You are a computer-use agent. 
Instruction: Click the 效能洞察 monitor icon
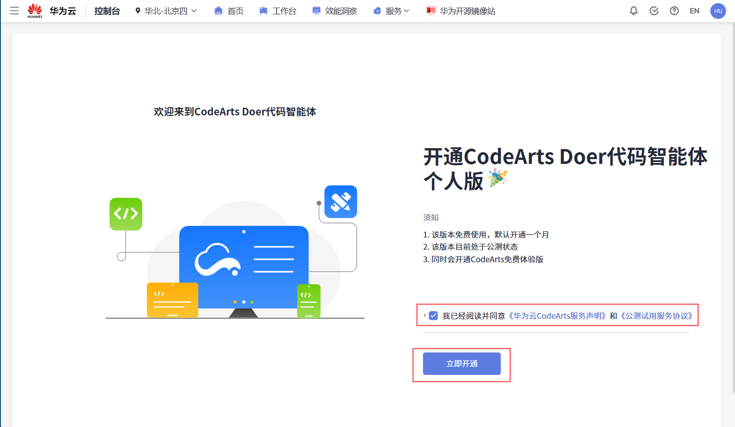(316, 11)
